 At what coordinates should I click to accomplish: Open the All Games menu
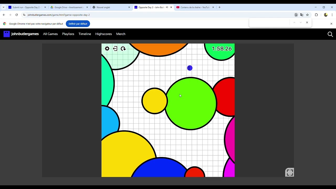tap(50, 34)
